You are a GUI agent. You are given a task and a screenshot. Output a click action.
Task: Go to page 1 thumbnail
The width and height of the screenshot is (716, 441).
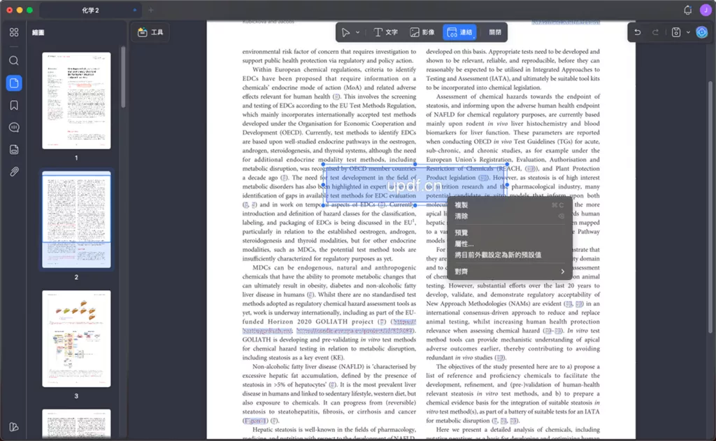pyautogui.click(x=76, y=101)
